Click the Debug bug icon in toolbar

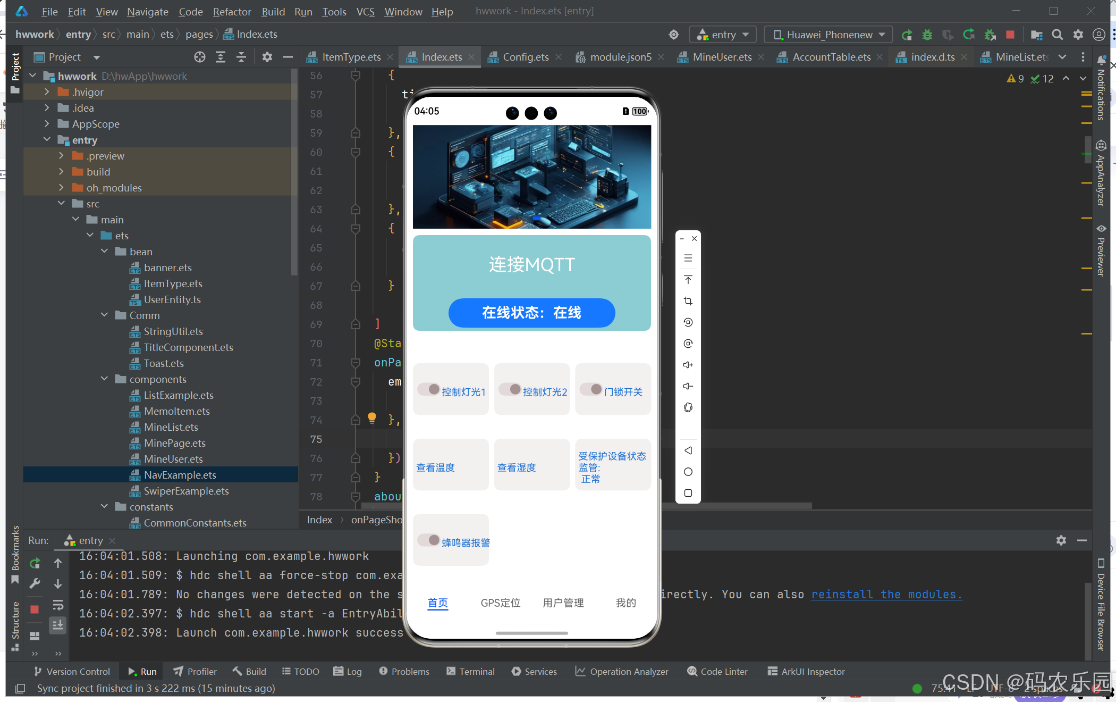927,35
